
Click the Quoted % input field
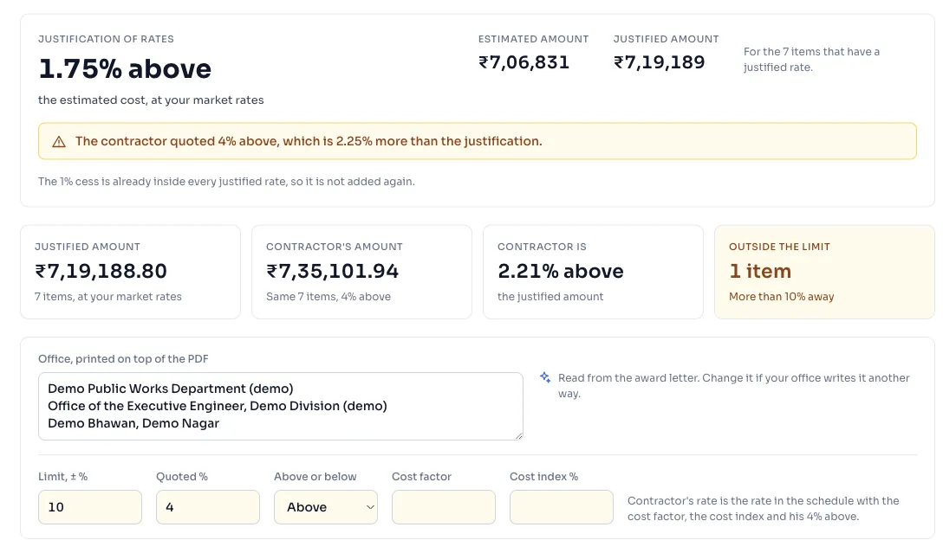click(x=208, y=507)
